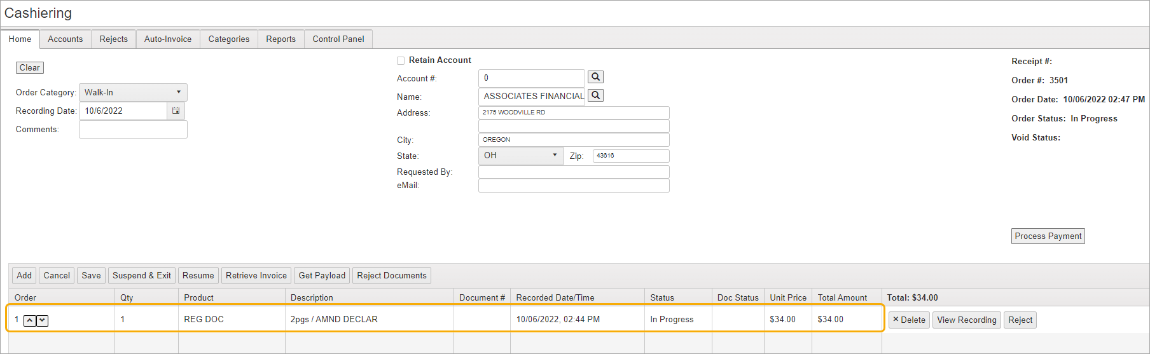
Task: Move order row up with arrow
Action: 29,320
